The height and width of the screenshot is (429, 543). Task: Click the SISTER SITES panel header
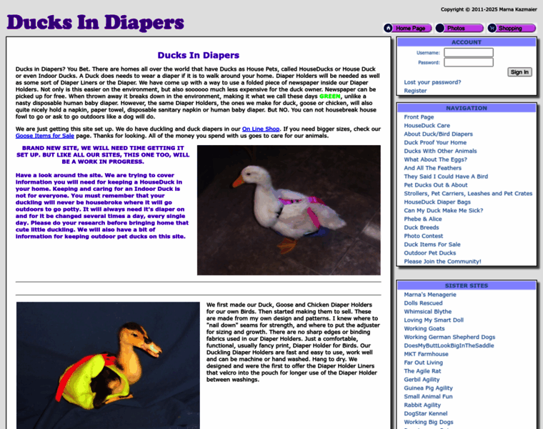467,285
